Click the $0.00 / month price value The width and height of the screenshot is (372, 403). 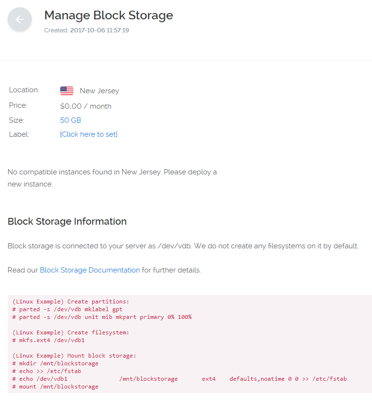(x=86, y=106)
